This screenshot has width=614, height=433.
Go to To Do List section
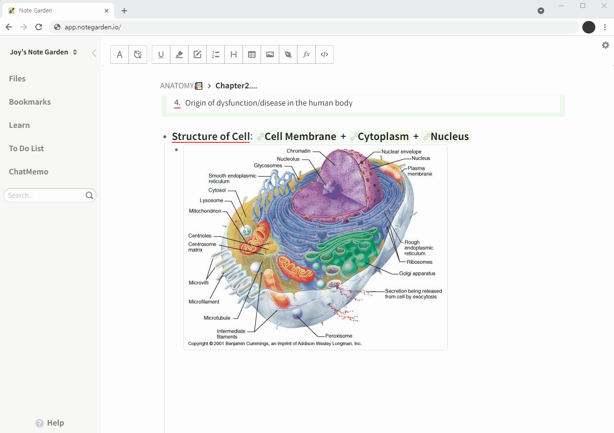coord(26,148)
